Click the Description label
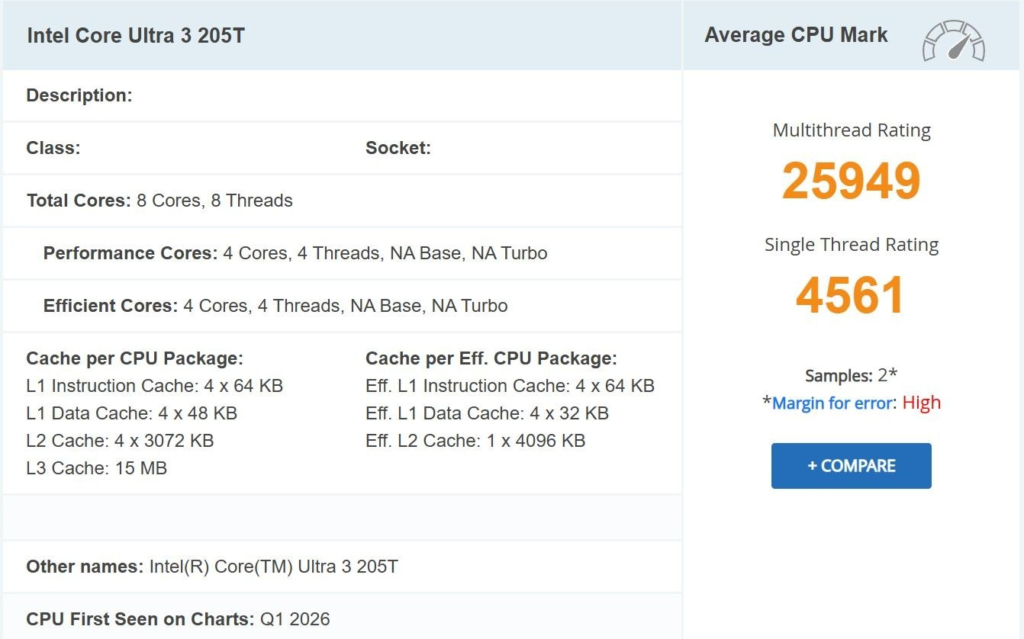Screen dimensions: 1024x639 79,95
